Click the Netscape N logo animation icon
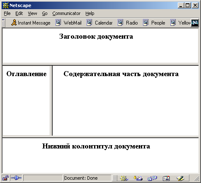The image size is (201, 183). (x=195, y=23)
